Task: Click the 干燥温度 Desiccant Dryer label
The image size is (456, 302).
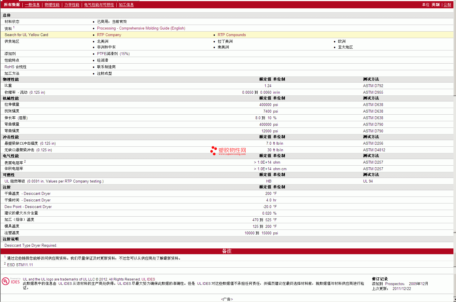Action: 28,193
